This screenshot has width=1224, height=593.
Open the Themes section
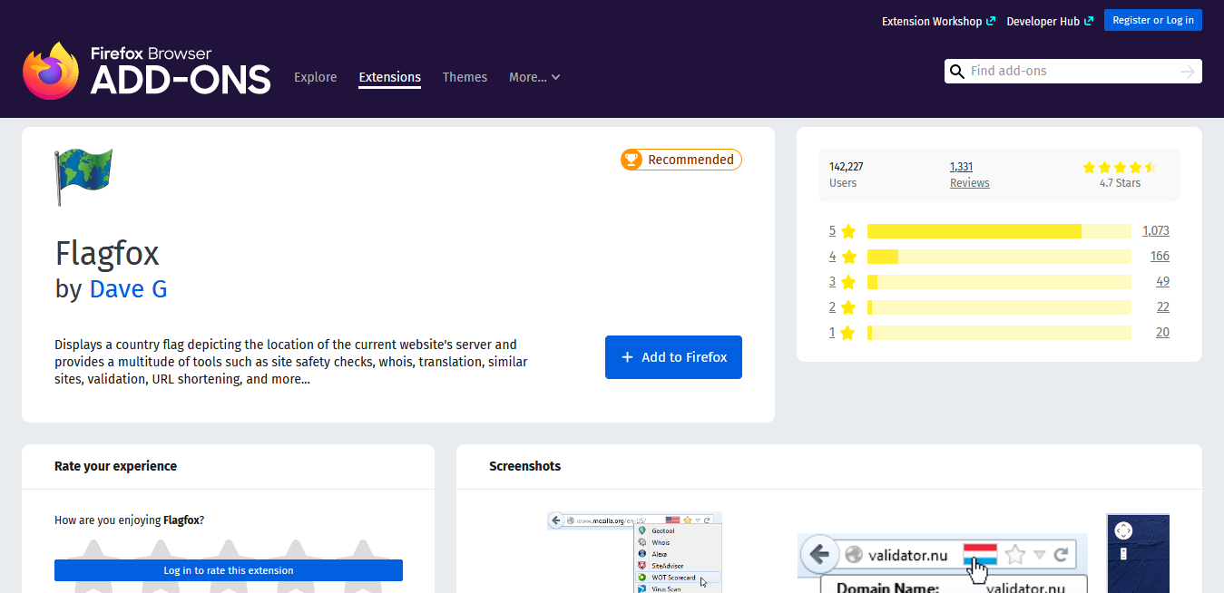465,77
